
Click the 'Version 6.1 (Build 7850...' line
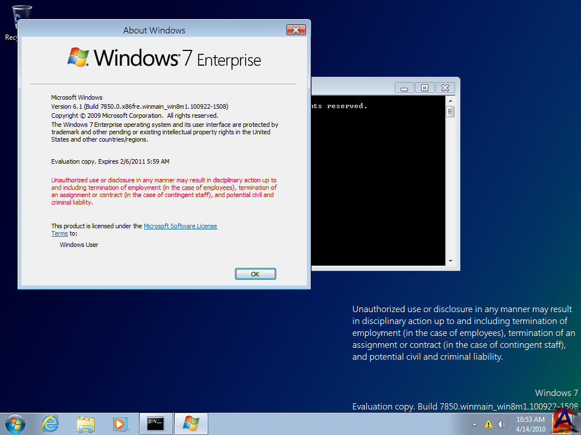[x=140, y=106]
